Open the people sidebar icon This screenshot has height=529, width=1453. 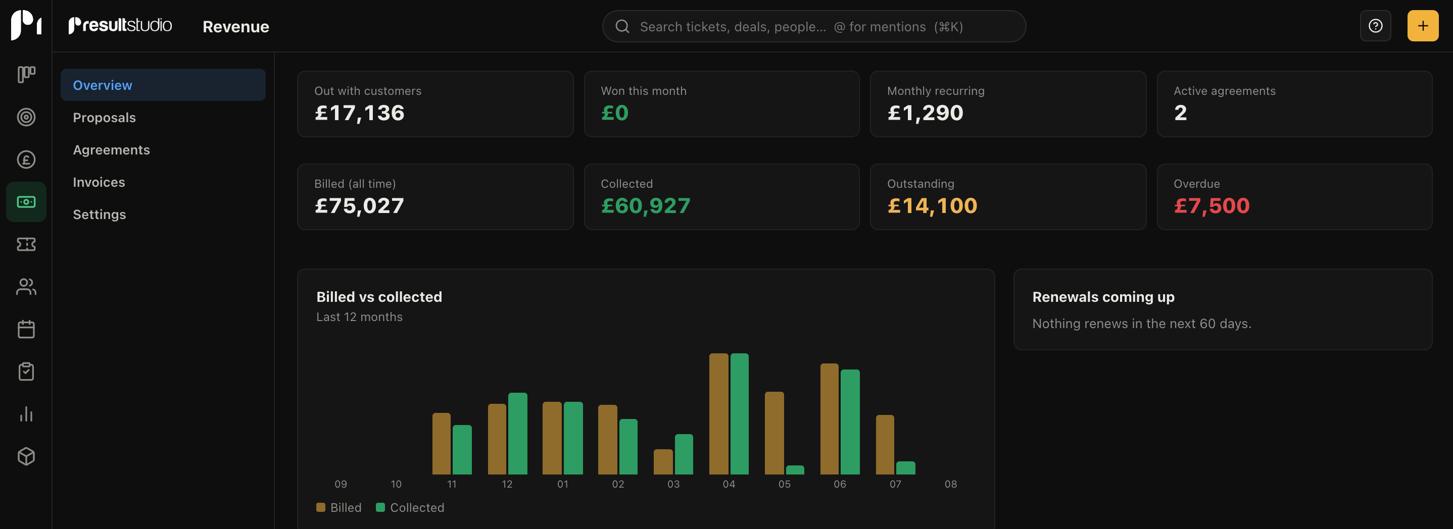point(26,287)
